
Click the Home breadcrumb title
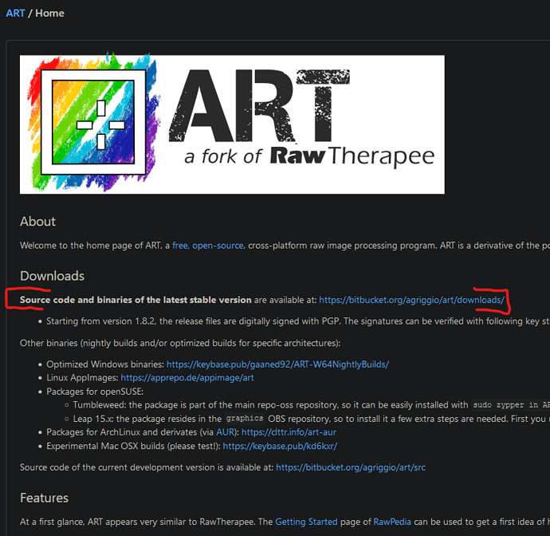coord(49,14)
